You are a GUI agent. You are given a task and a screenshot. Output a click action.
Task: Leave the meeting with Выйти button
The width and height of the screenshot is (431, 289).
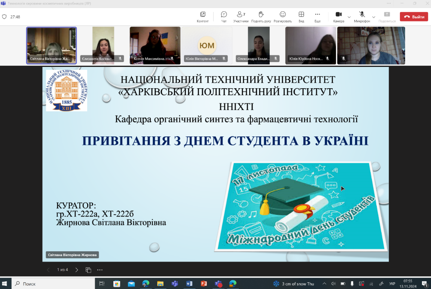414,17
